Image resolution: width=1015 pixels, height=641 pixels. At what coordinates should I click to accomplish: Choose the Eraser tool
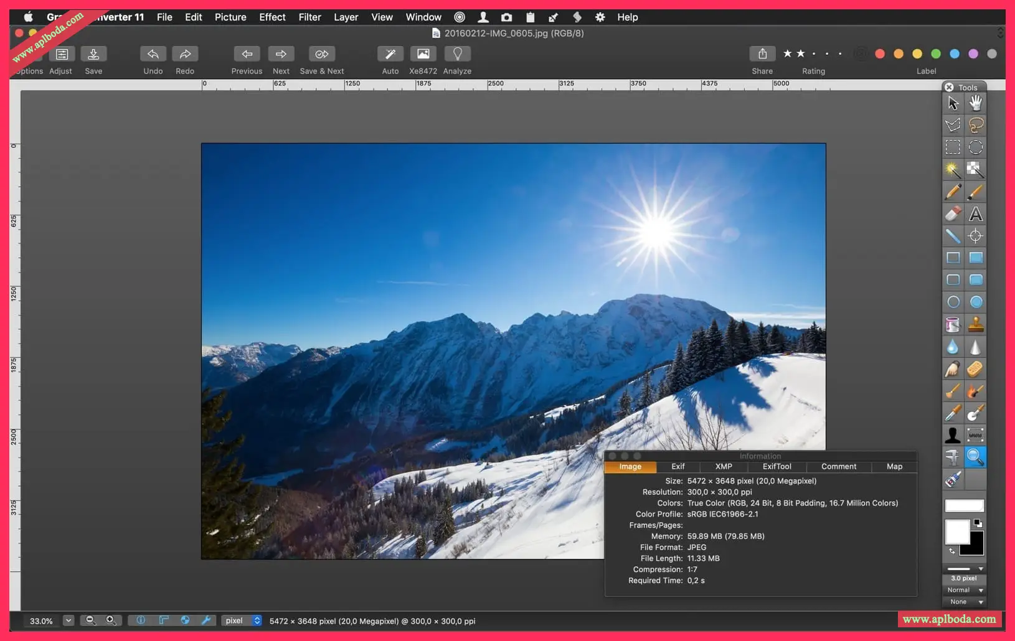coord(953,214)
